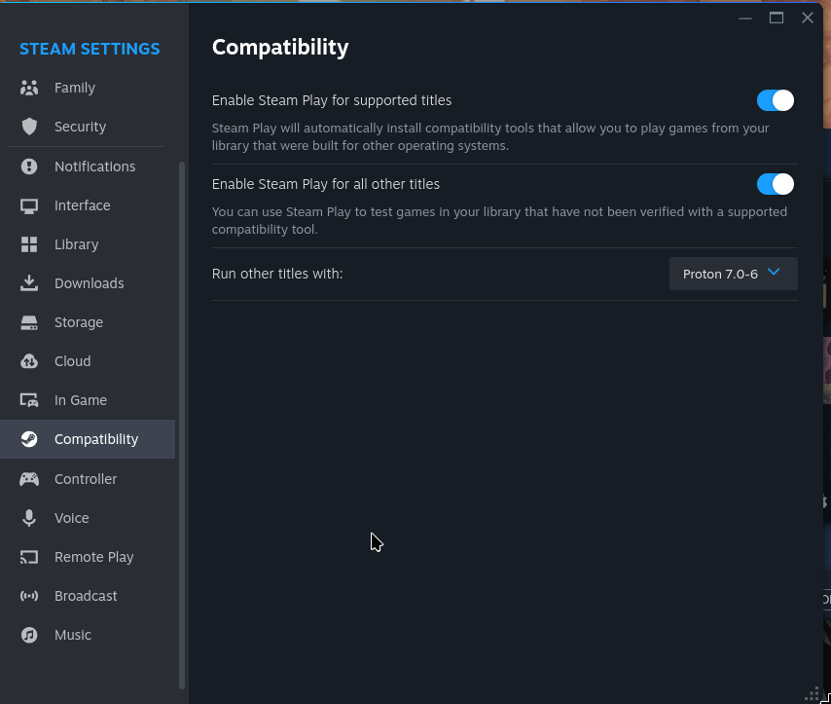Maximize the Steam Settings window

point(777,18)
